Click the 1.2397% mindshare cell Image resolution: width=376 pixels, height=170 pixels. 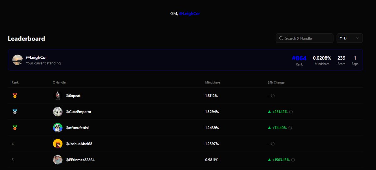click(212, 144)
